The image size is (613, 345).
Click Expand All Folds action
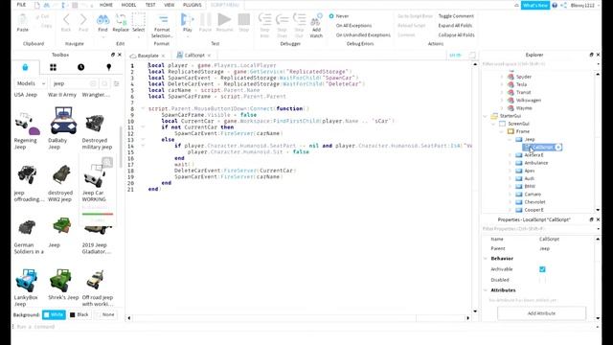pos(455,26)
